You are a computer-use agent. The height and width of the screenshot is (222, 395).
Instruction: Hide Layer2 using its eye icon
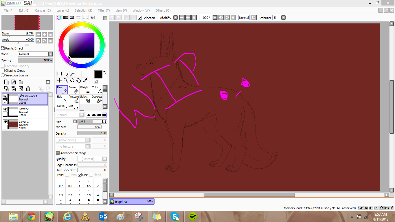pos(5,109)
